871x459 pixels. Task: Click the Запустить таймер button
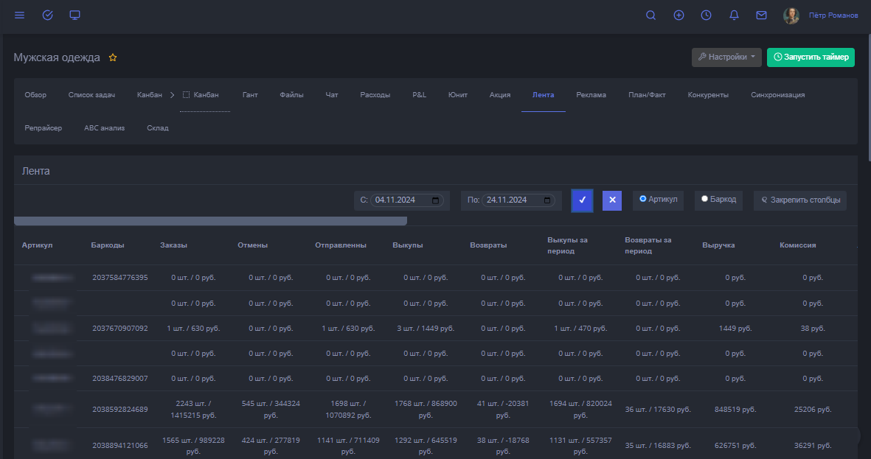[x=810, y=57]
